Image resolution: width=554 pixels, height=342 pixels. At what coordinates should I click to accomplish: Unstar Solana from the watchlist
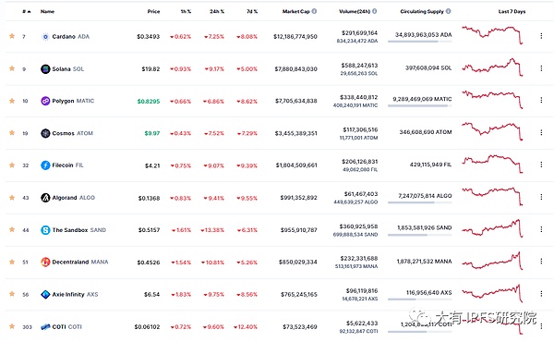[x=12, y=68]
